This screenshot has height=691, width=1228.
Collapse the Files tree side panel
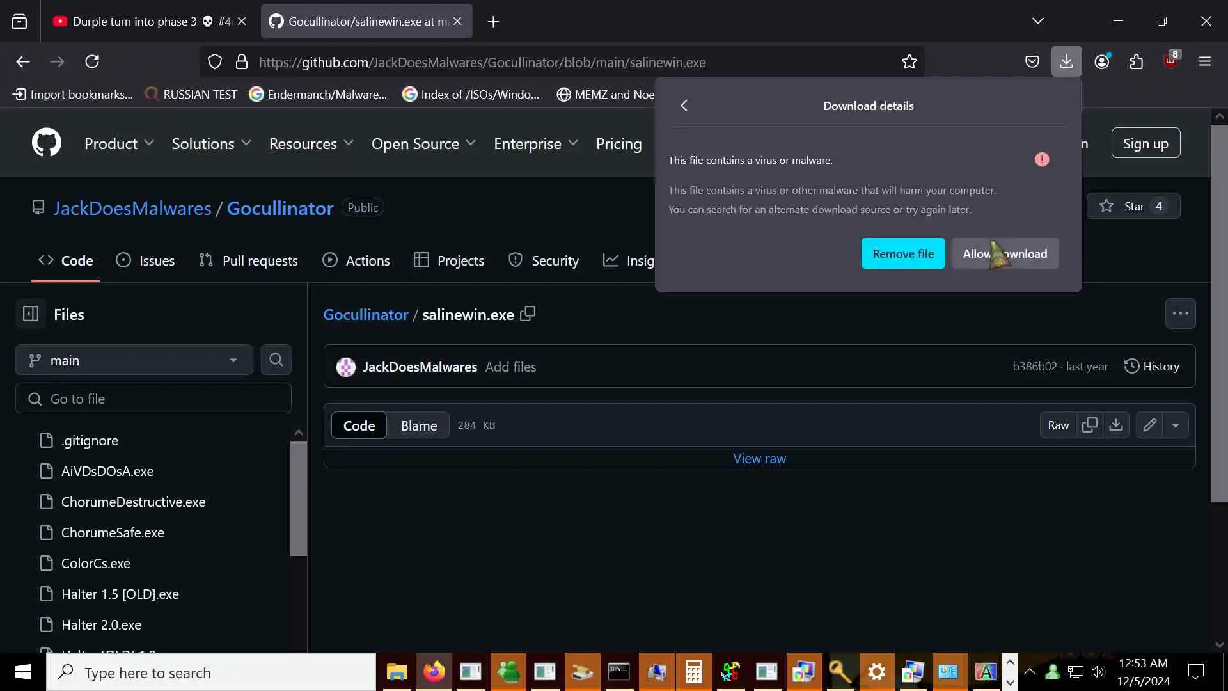pyautogui.click(x=31, y=314)
